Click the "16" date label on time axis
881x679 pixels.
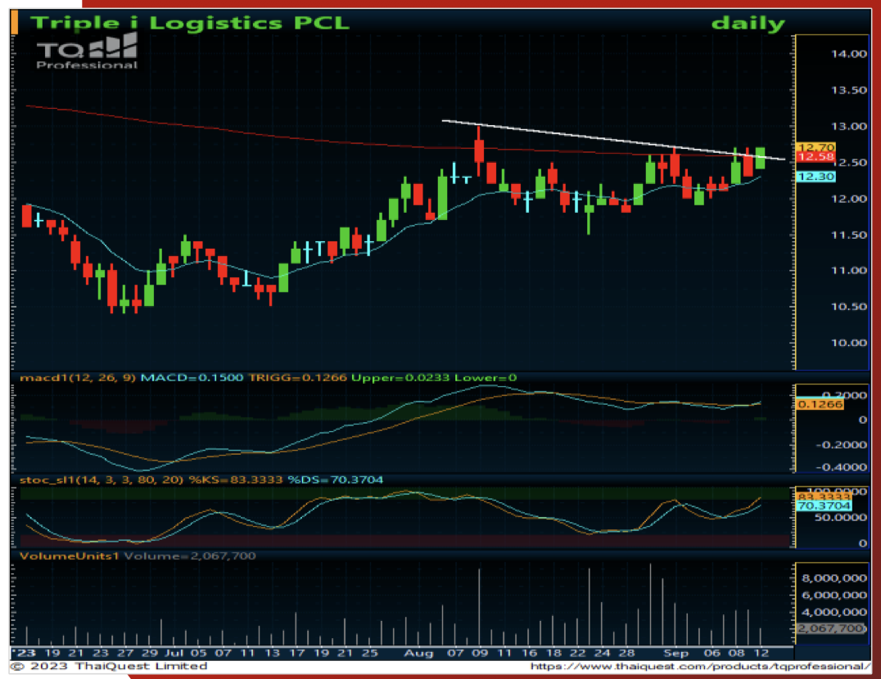529,653
